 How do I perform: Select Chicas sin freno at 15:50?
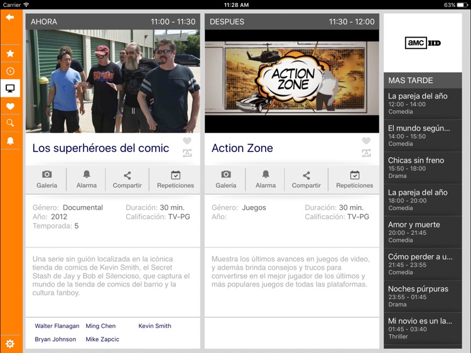click(423, 168)
